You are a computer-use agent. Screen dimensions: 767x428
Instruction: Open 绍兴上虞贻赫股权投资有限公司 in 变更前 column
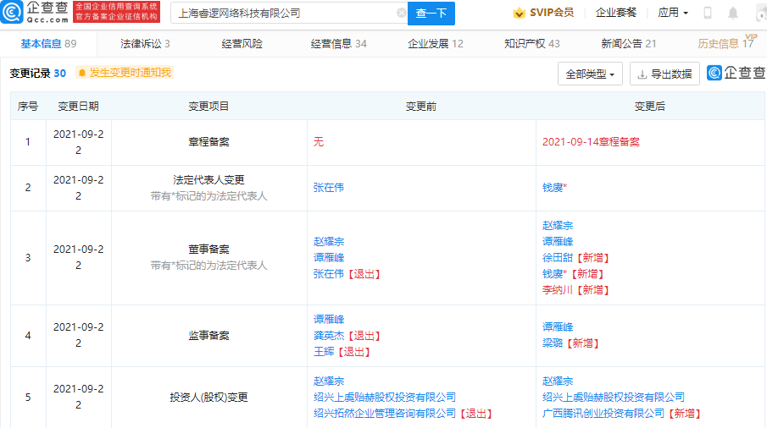click(385, 398)
